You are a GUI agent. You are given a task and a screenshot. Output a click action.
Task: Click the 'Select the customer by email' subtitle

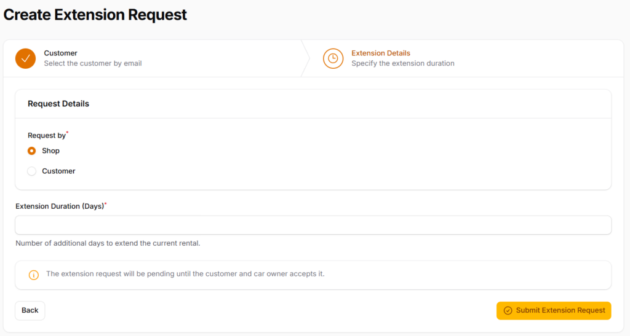pyautogui.click(x=93, y=63)
